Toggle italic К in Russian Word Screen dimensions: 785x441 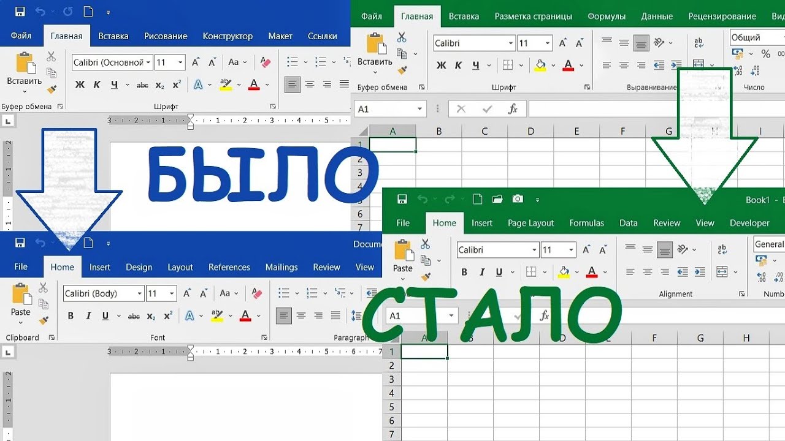coord(97,85)
